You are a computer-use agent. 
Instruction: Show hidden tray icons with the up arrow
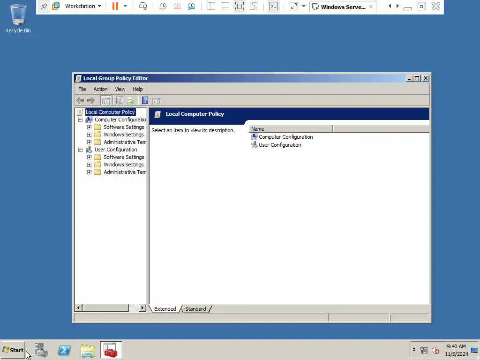414,349
